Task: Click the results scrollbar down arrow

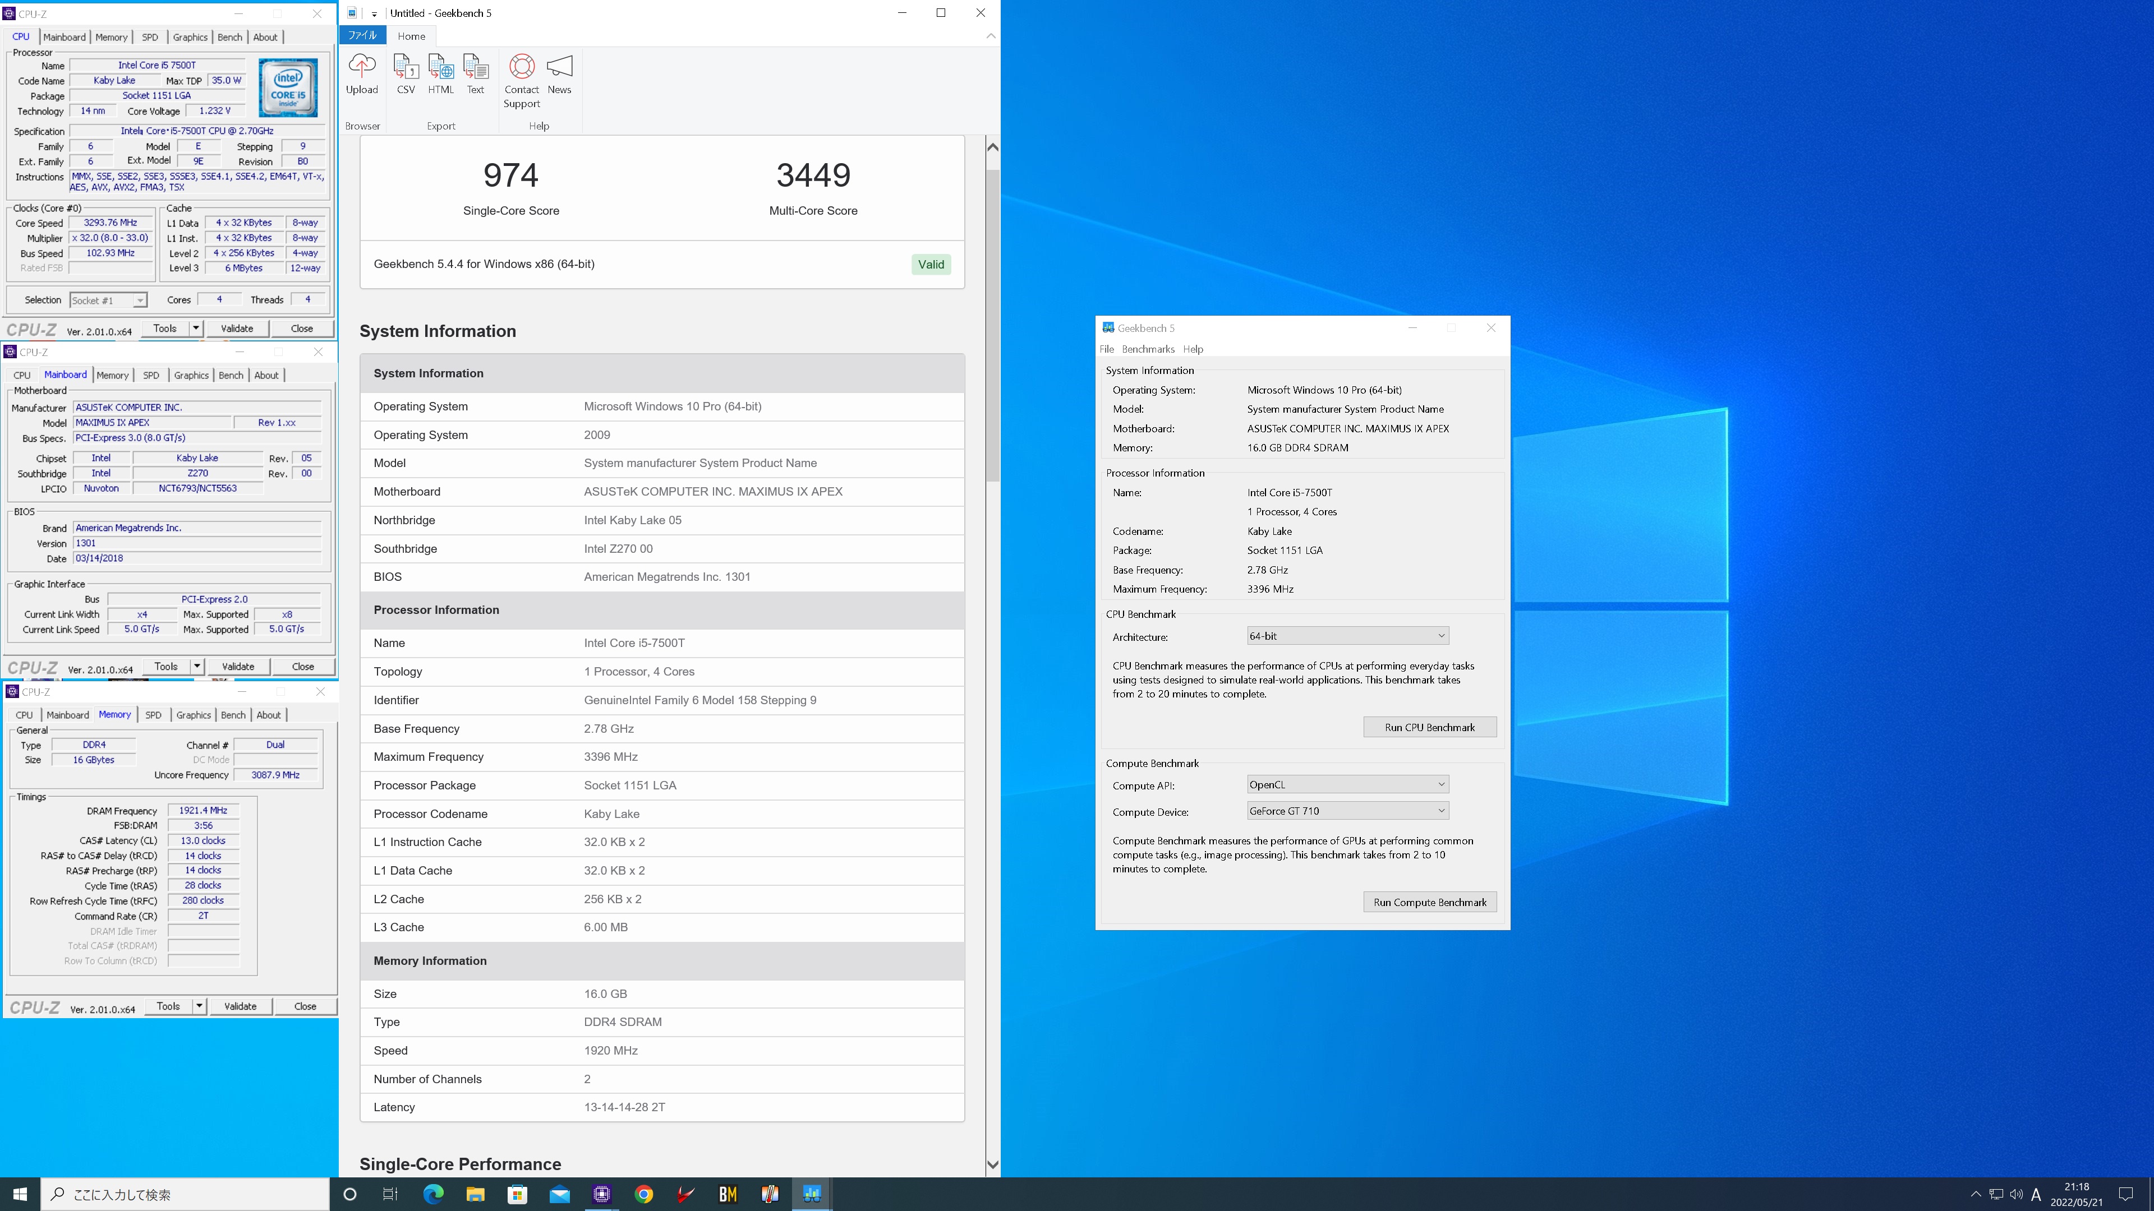Action: (992, 1164)
